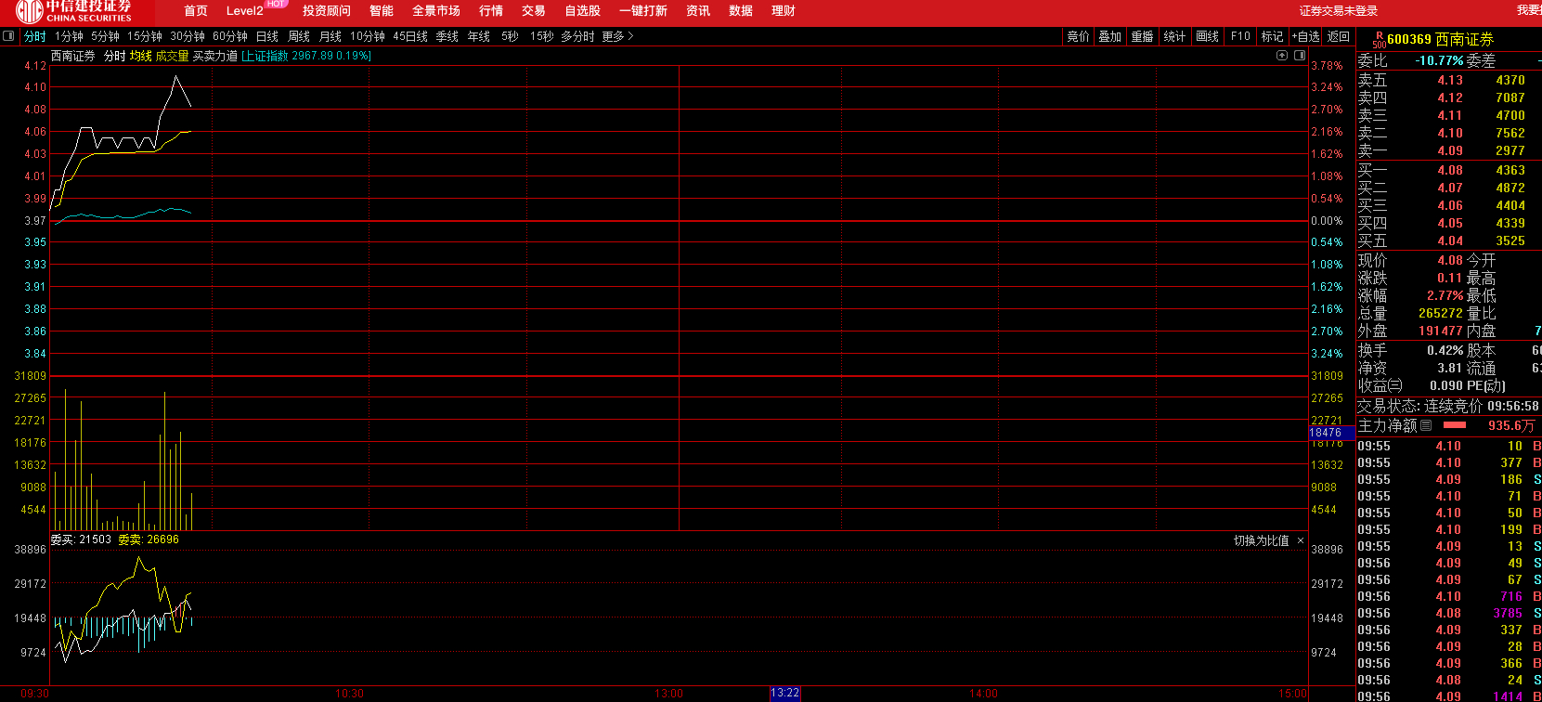Switch to the 60分钟 period tab
Screen dimensions: 1542x702
[230, 36]
